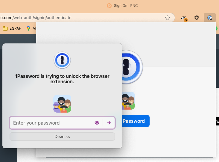Click the unlock browser extension message text
The image size is (219, 162).
tap(62, 79)
